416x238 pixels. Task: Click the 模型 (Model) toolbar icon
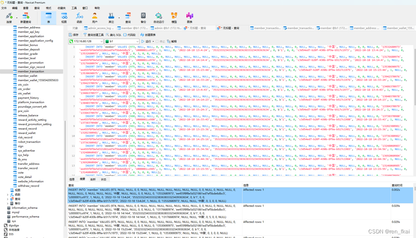(x=174, y=17)
